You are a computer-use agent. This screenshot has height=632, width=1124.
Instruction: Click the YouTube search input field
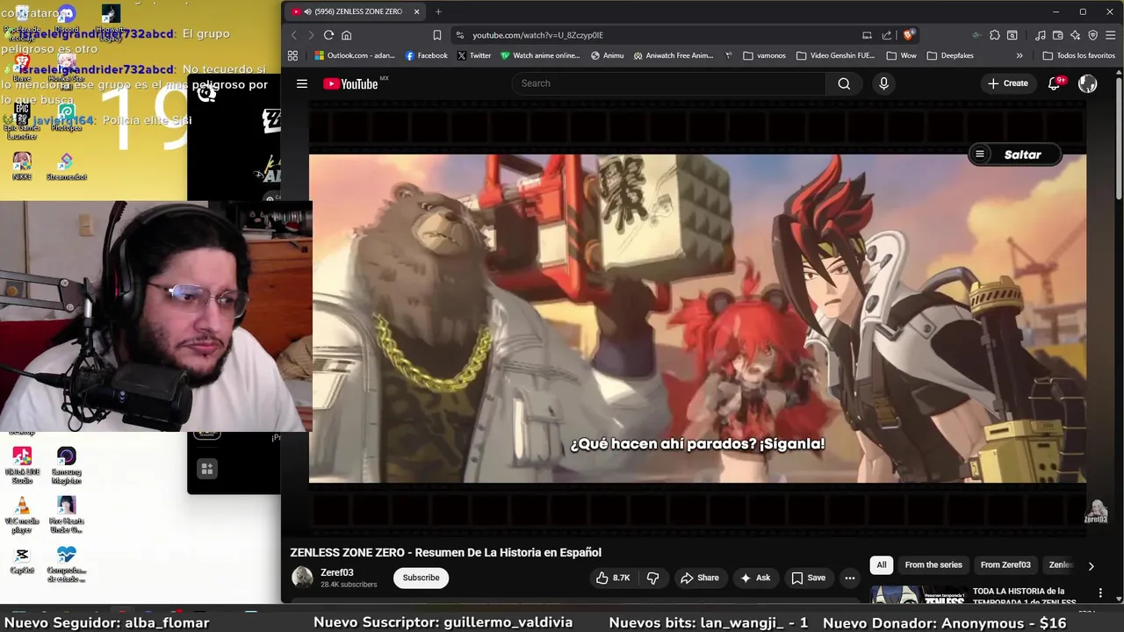[667, 83]
